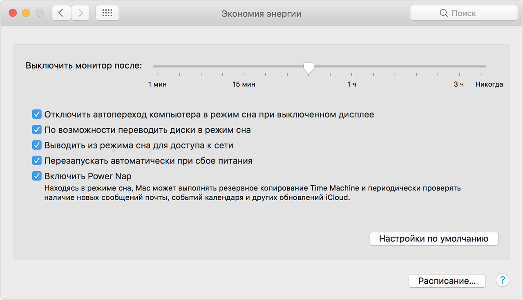Screen dimensions: 523x300
Task: Click the Power Nap description paragraph
Action: click(253, 193)
